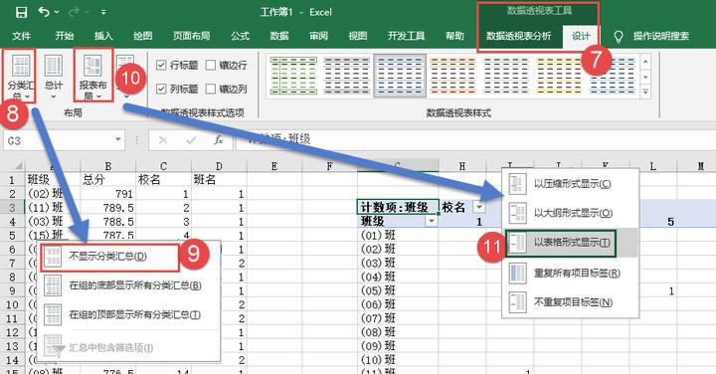Open the Customize Quick Access Toolbar arrow

pyautogui.click(x=103, y=12)
